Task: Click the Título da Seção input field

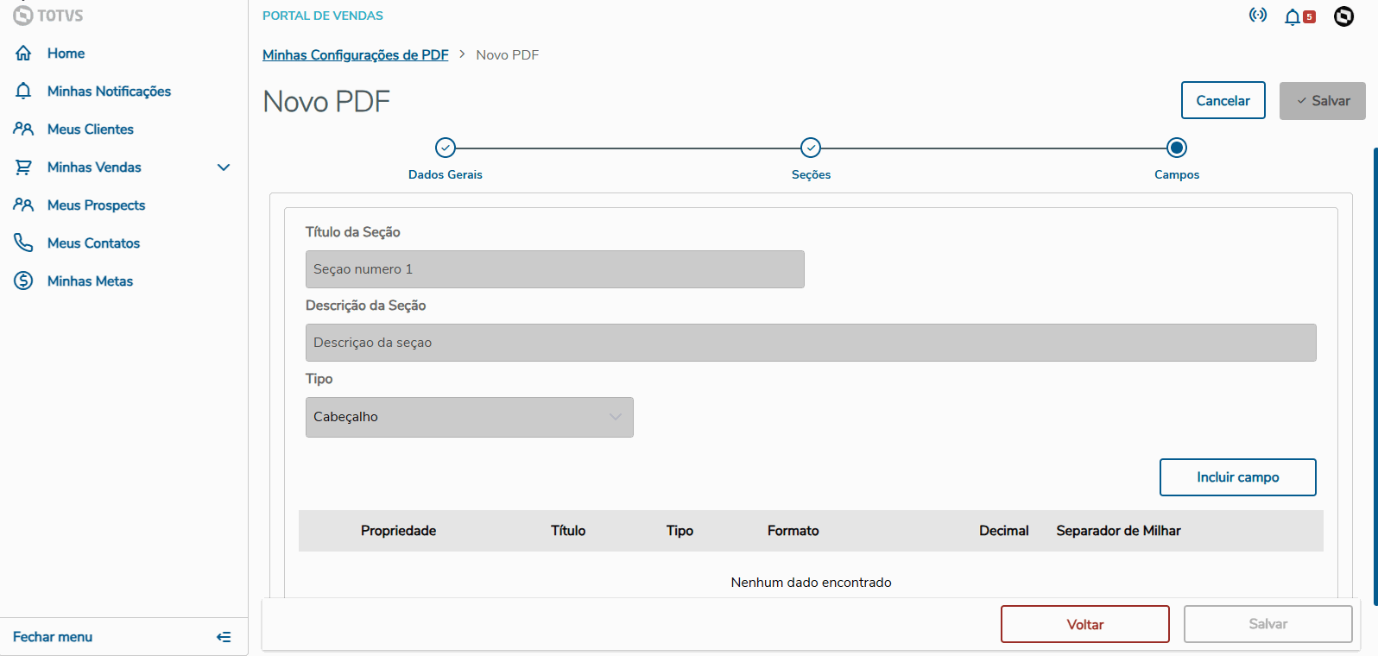Action: tap(554, 269)
